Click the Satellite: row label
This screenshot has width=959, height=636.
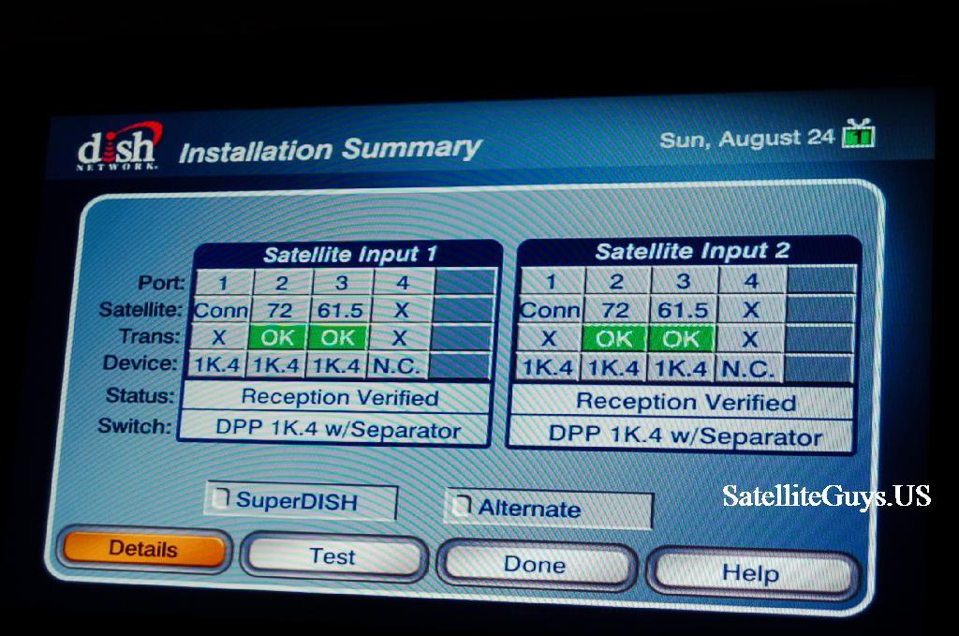click(141, 309)
